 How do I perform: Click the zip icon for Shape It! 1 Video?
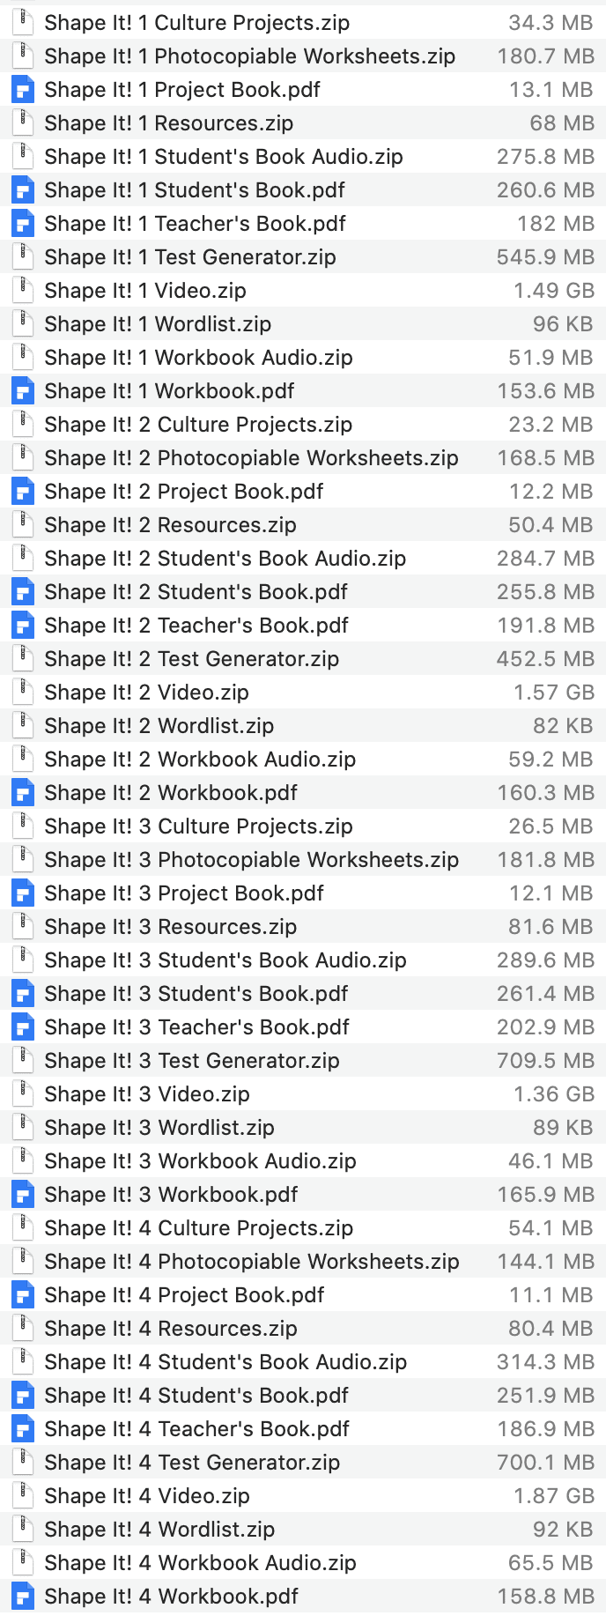[x=22, y=290]
